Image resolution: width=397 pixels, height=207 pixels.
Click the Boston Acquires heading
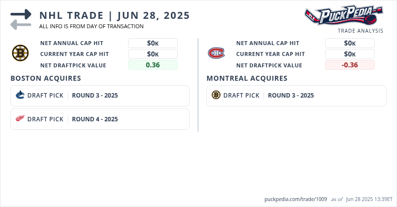point(46,78)
